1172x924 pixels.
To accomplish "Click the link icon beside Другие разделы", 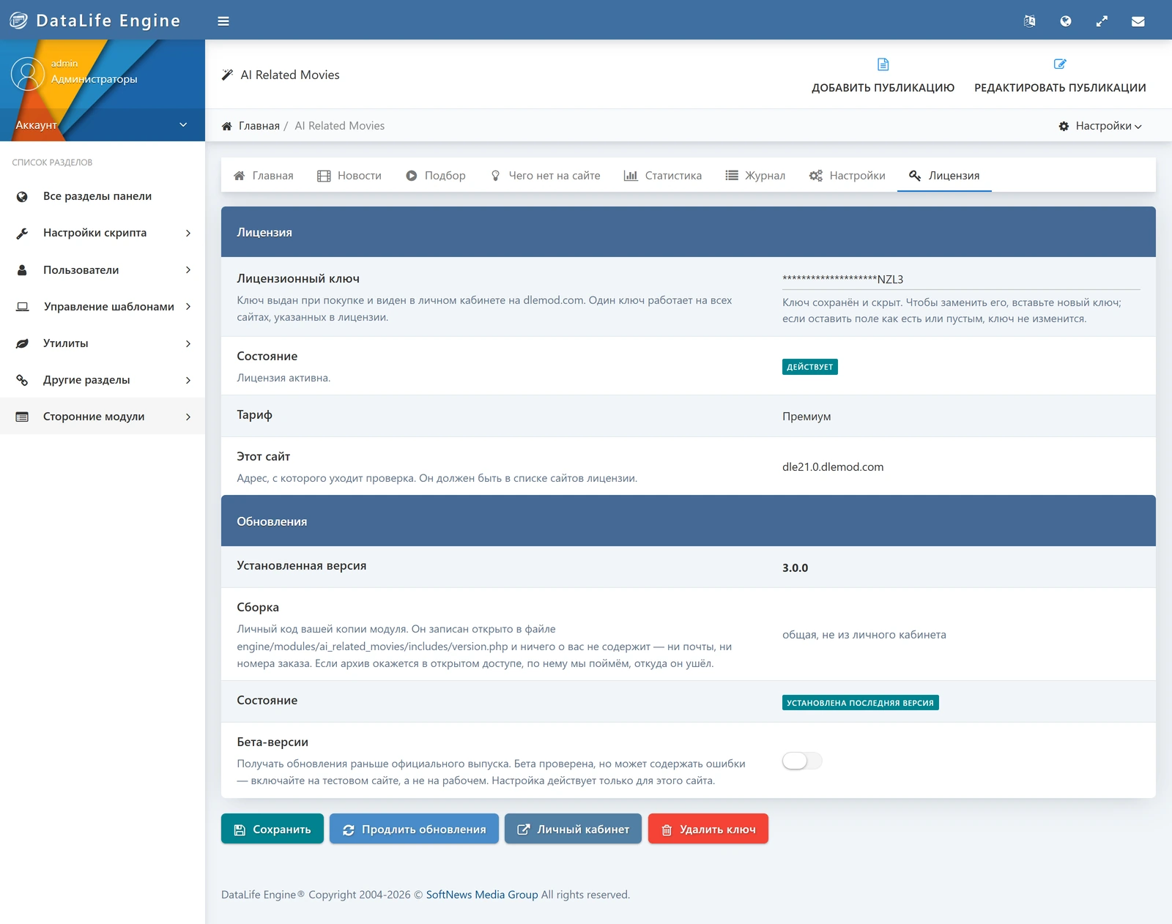I will point(22,380).
